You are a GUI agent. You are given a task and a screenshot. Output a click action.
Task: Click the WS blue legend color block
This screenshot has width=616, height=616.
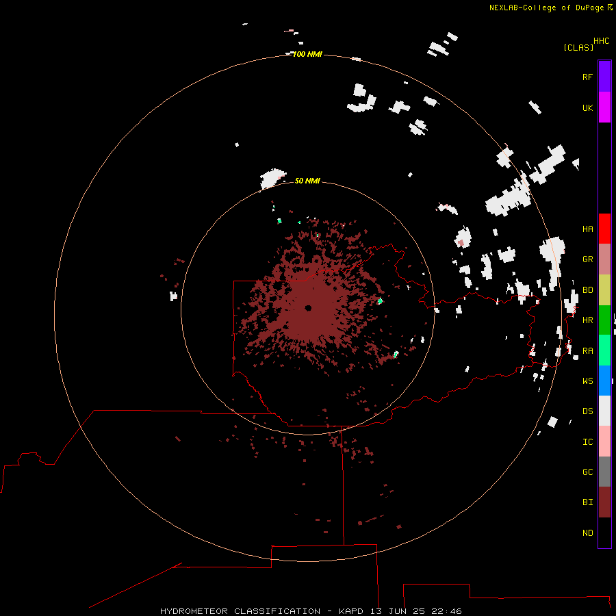coord(604,381)
